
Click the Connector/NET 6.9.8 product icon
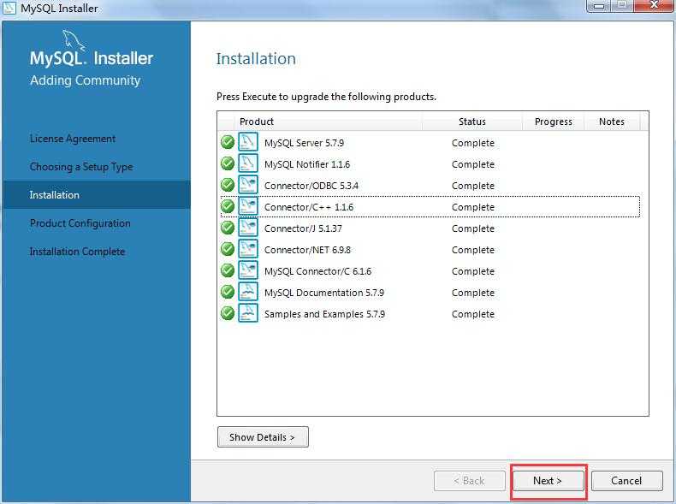[x=248, y=249]
